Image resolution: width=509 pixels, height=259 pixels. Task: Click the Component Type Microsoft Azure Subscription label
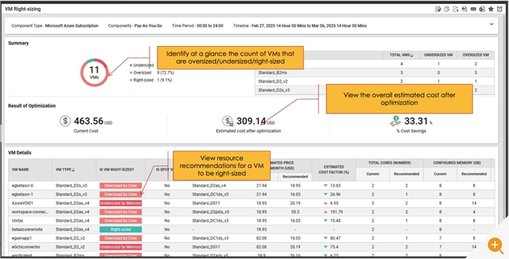click(x=55, y=26)
